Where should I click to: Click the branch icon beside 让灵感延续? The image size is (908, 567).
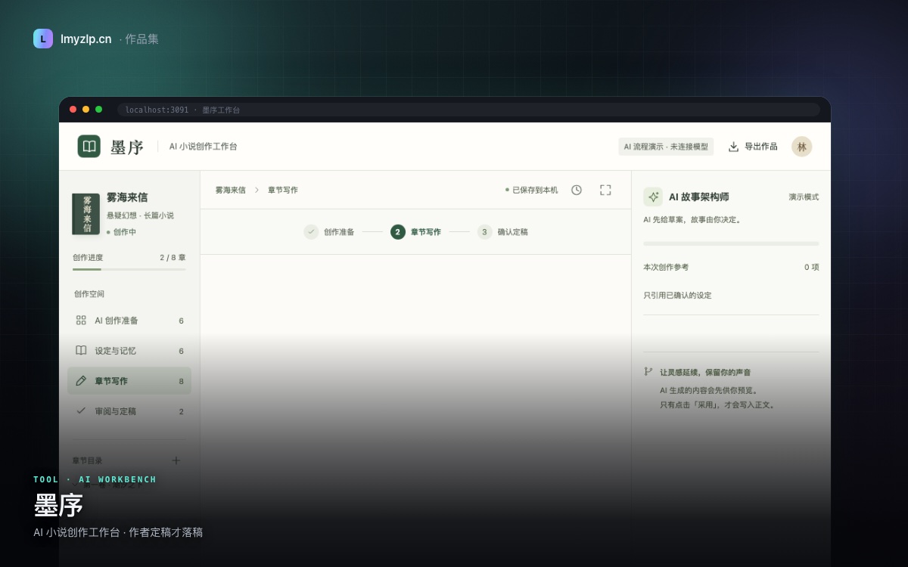pyautogui.click(x=648, y=372)
